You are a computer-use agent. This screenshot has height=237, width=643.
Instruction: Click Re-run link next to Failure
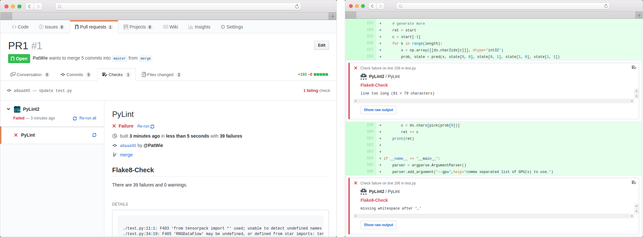click(x=146, y=126)
